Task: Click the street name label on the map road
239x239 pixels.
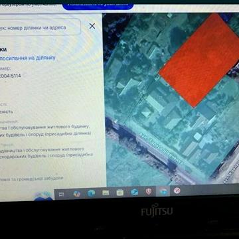Action: click(161, 149)
